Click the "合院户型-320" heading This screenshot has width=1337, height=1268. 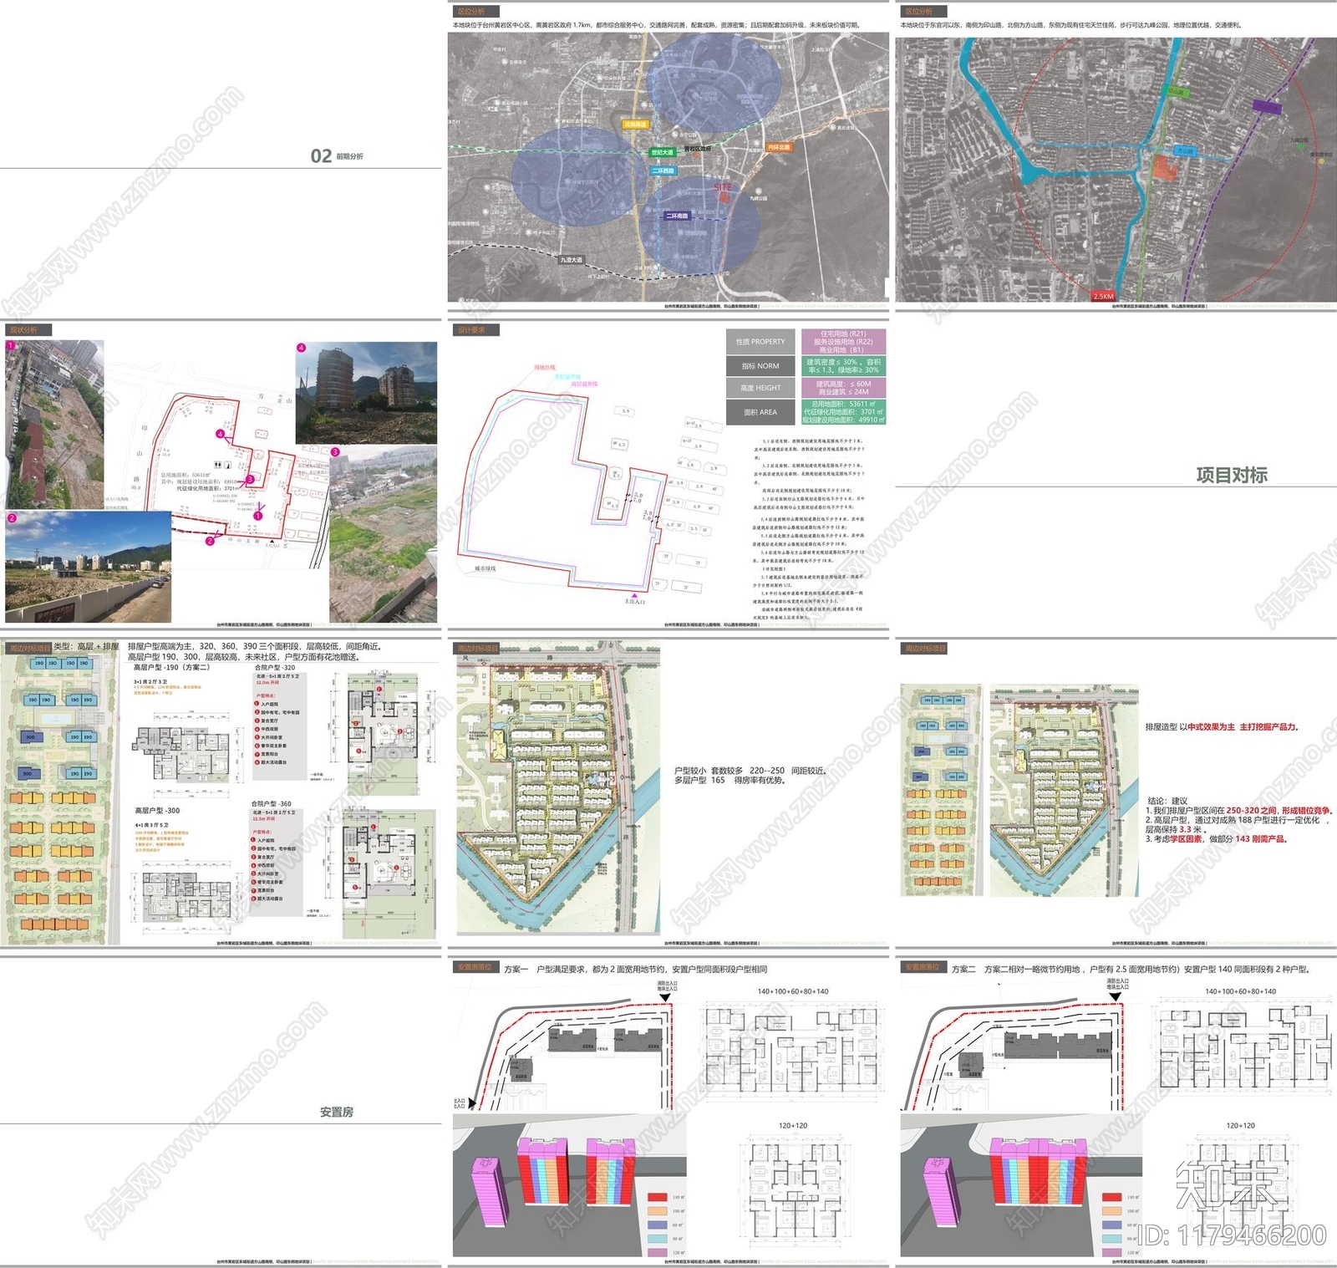point(274,668)
